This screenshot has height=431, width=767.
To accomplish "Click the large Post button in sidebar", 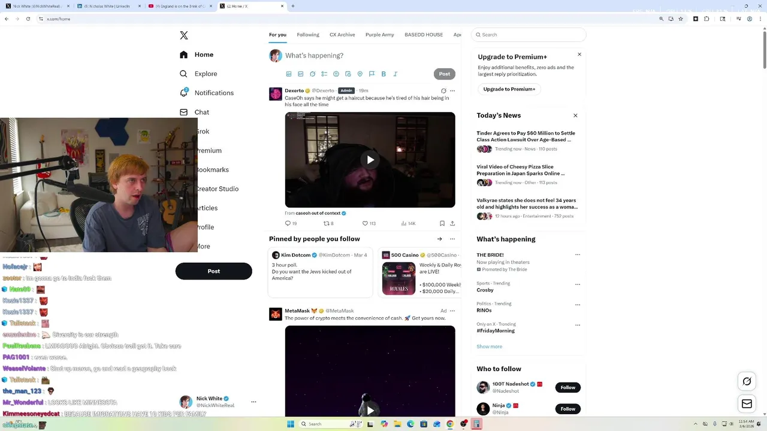I will click(x=213, y=271).
